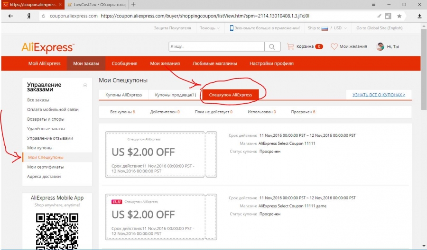This screenshot has width=427, height=250.
Task: Open Управление отзывами sidebar link
Action: (x=50, y=138)
